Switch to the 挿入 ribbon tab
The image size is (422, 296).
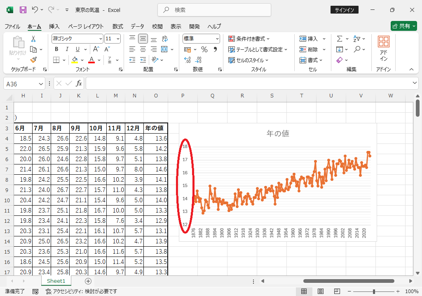click(x=54, y=26)
